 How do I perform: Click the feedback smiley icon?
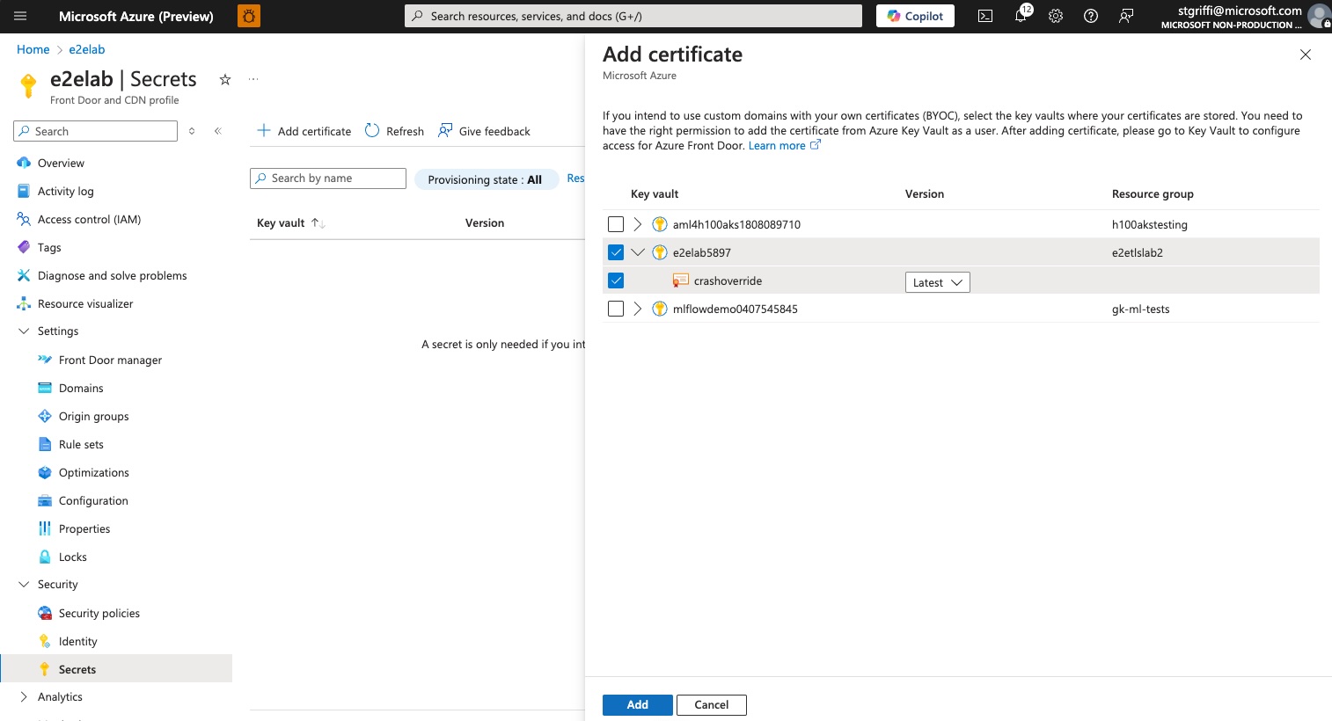point(1126,15)
